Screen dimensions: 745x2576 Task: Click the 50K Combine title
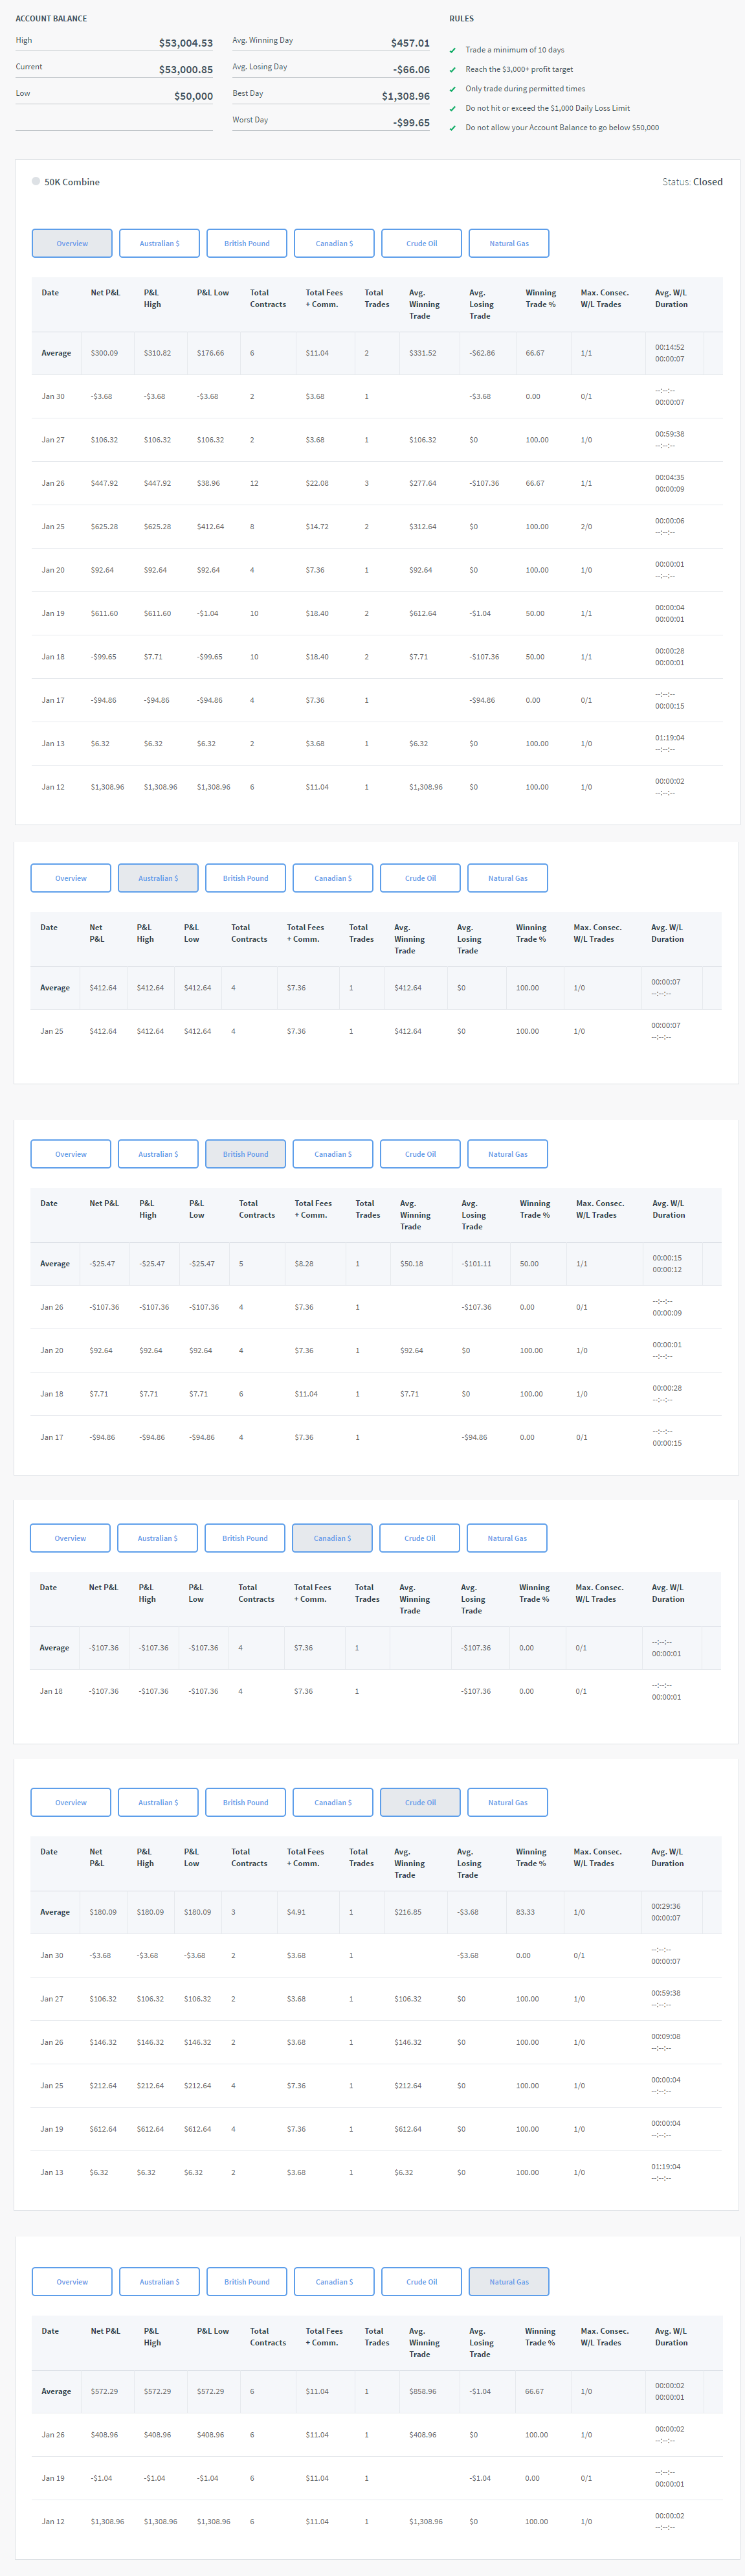(x=72, y=182)
